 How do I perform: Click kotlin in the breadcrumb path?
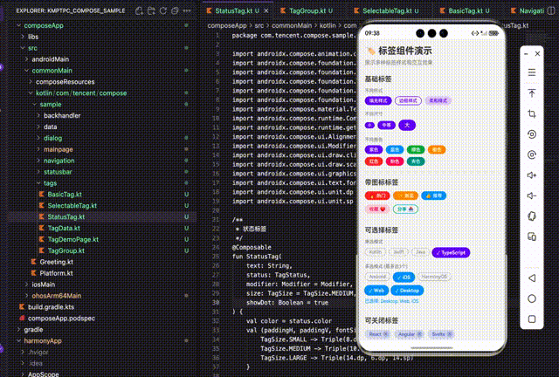(328, 25)
